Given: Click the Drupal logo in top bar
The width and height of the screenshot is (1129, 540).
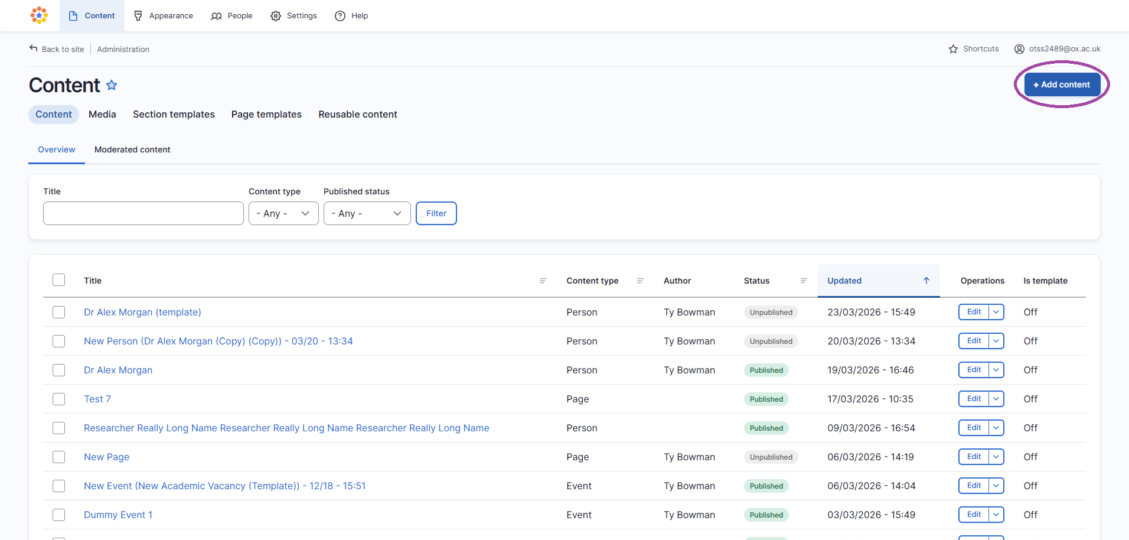Looking at the screenshot, I should coord(38,15).
